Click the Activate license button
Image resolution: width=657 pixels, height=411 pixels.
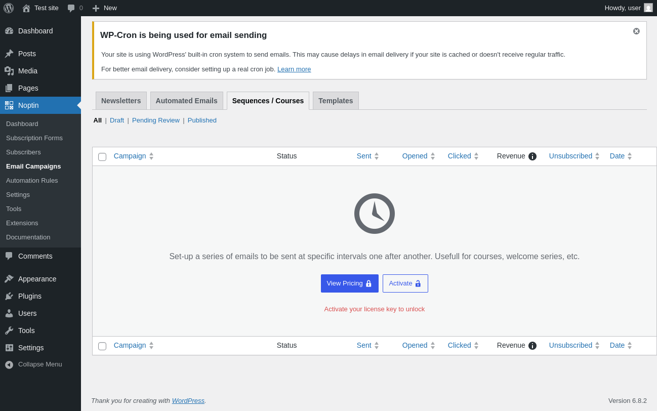click(405, 283)
